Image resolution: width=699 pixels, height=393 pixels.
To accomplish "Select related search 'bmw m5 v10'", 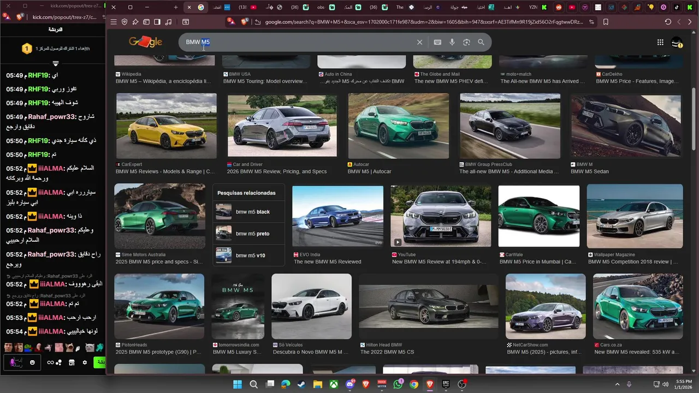I will point(248,255).
